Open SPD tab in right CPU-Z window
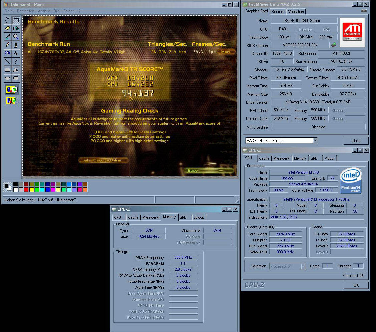Image resolution: width=376 pixels, height=332 pixels. click(314, 158)
